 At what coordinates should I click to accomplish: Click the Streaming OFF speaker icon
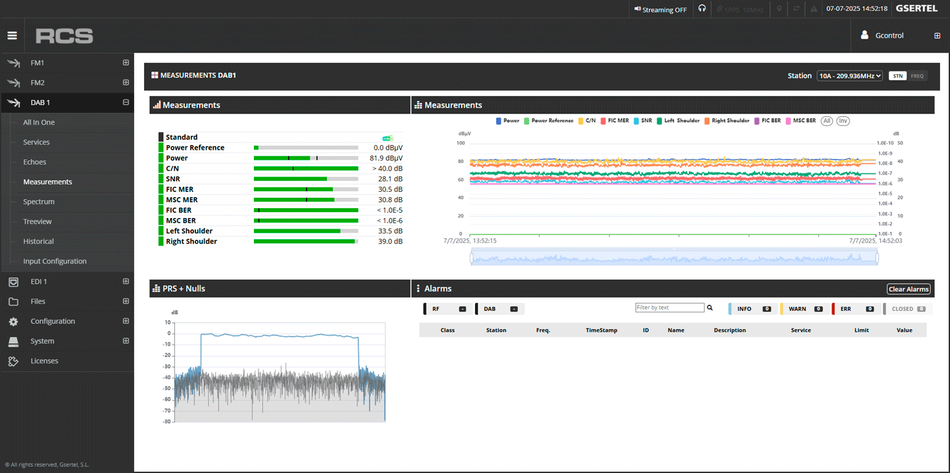tap(637, 9)
